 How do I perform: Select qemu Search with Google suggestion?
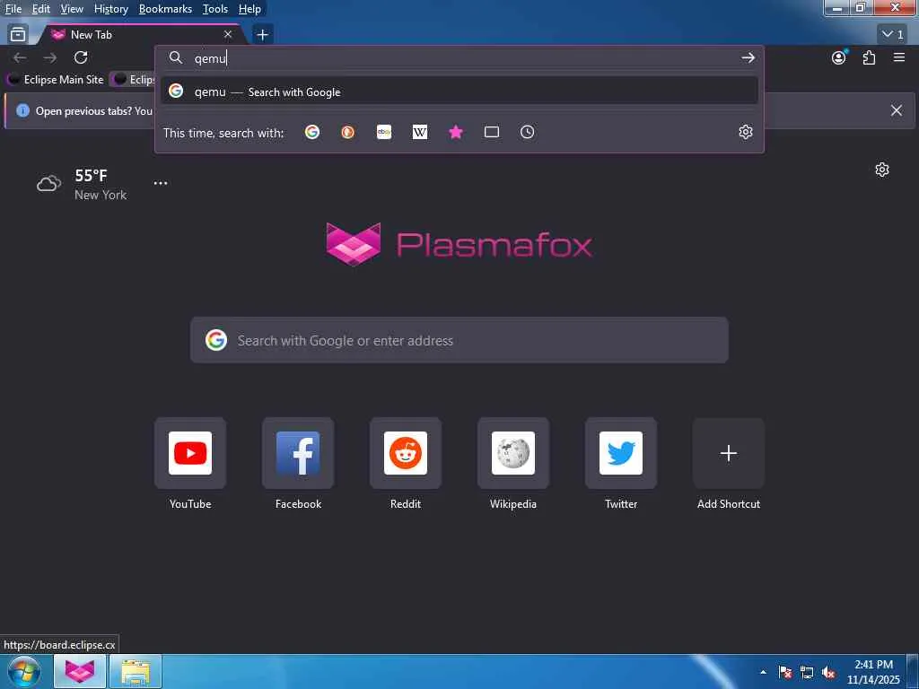[x=459, y=92]
